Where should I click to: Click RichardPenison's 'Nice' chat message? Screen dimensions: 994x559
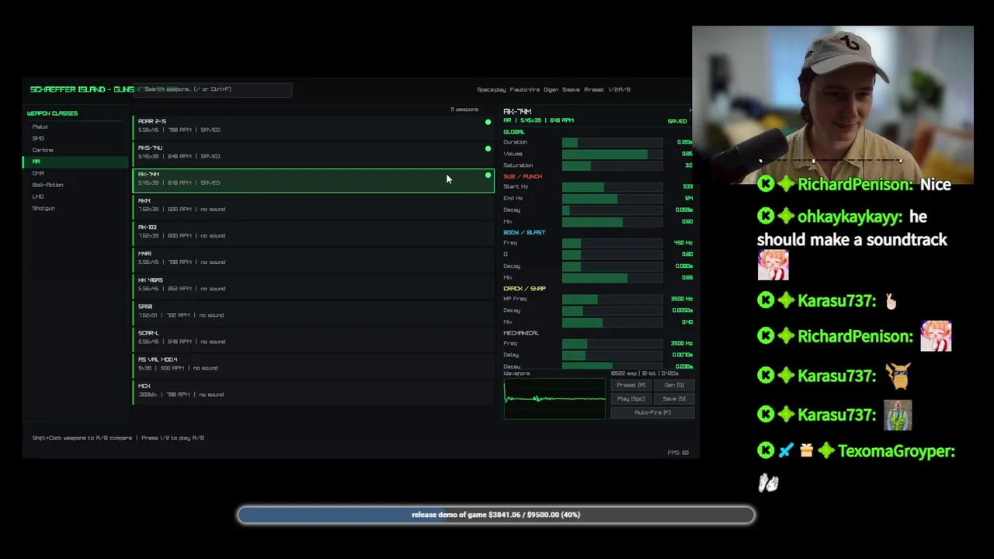tap(935, 185)
